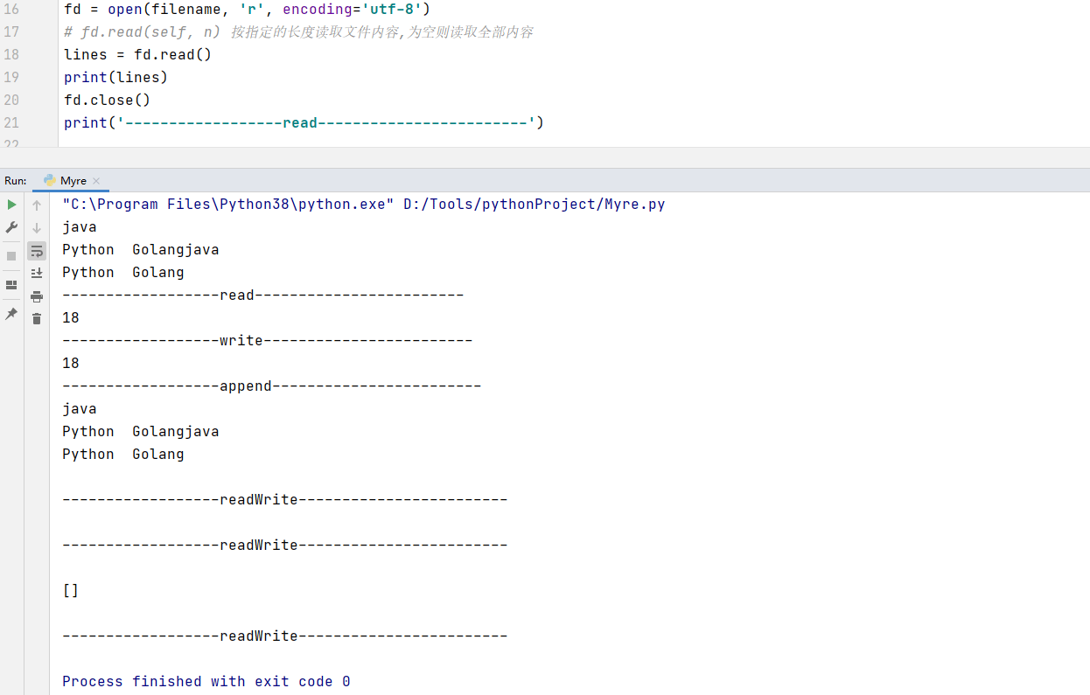This screenshot has width=1090, height=695.
Task: Click the up stack trace arrow
Action: (37, 205)
